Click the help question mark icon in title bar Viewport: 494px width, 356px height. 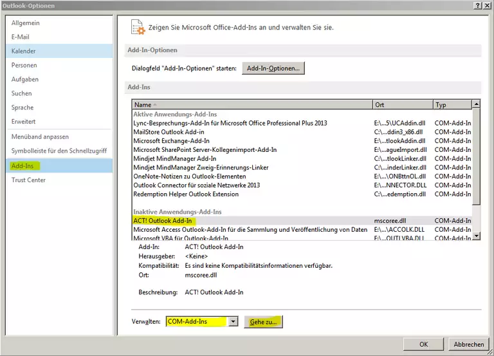[477, 5]
